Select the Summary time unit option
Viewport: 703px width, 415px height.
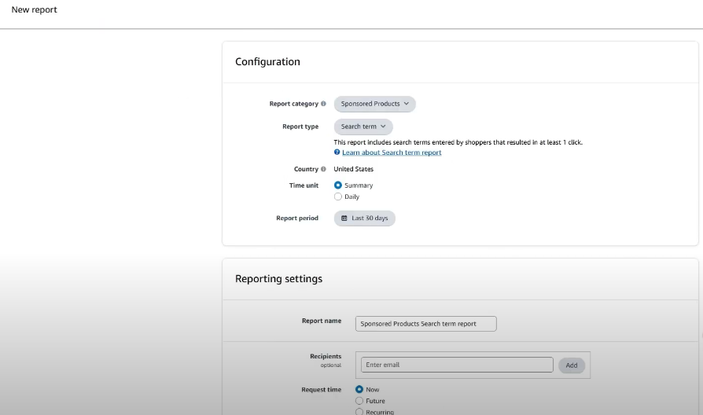pos(338,185)
